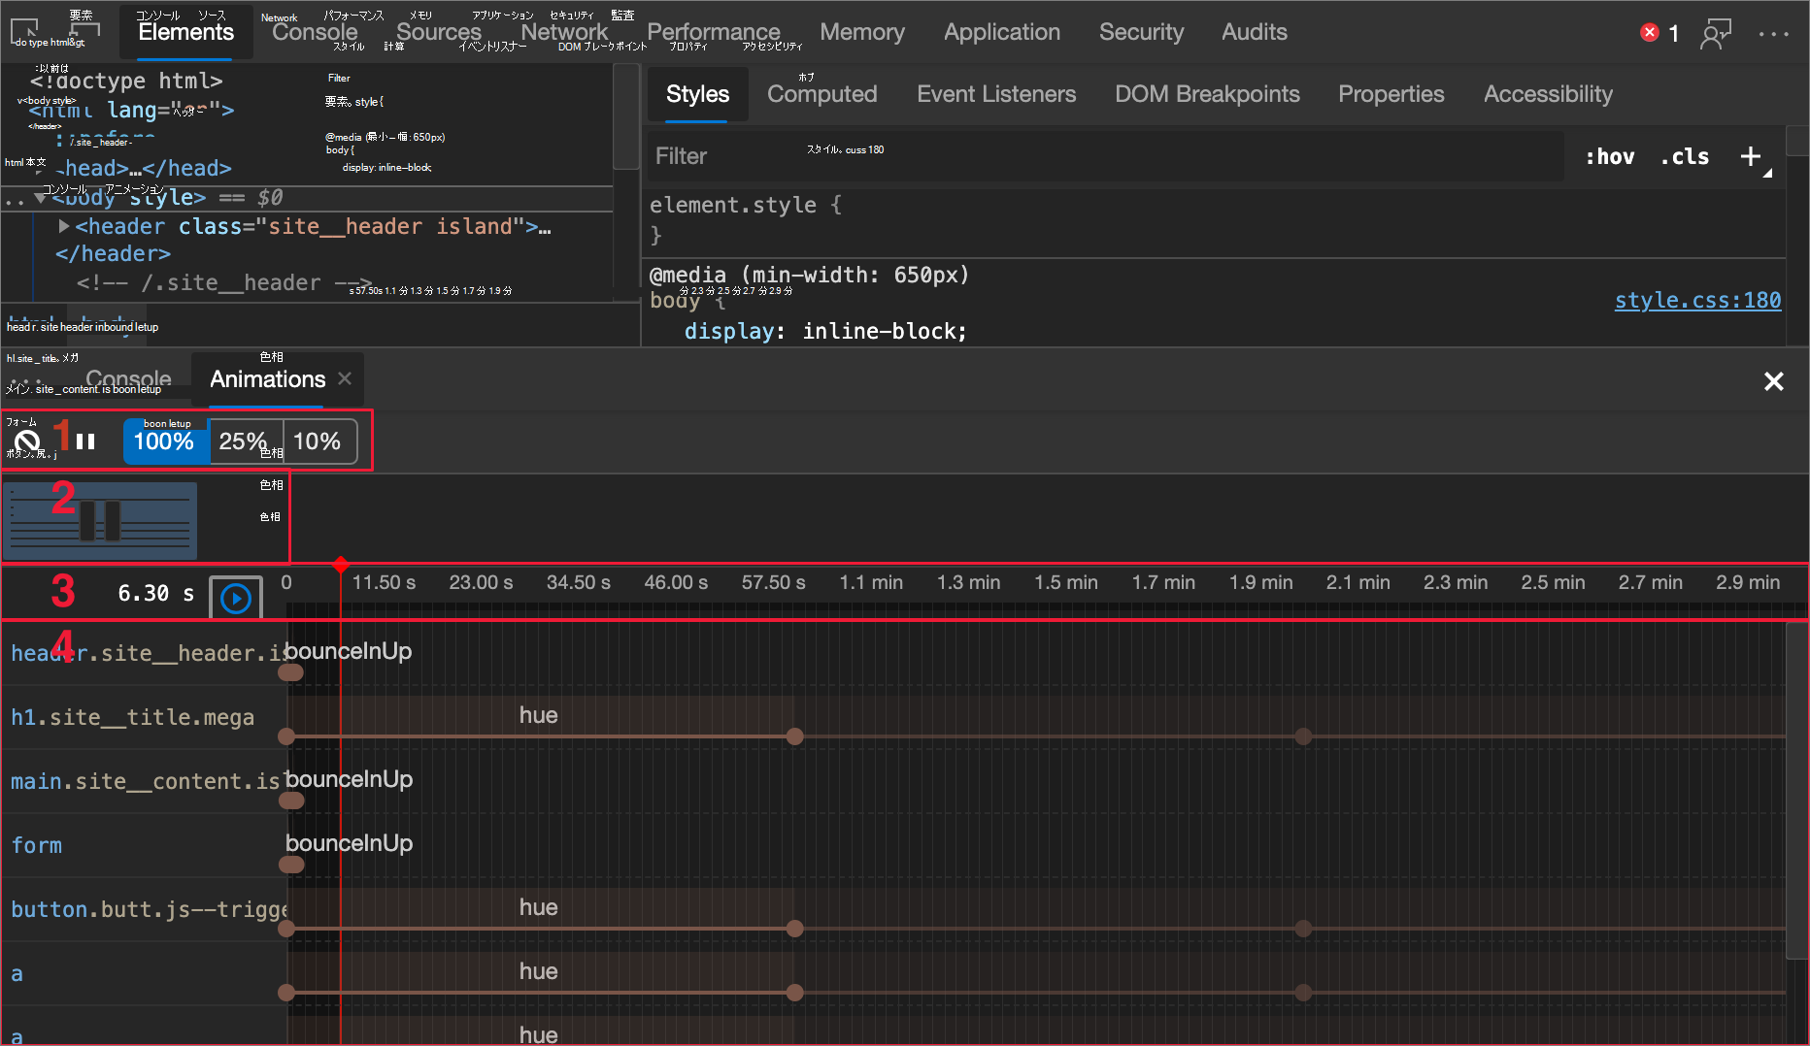Select the head element in DOM tree

(146, 168)
